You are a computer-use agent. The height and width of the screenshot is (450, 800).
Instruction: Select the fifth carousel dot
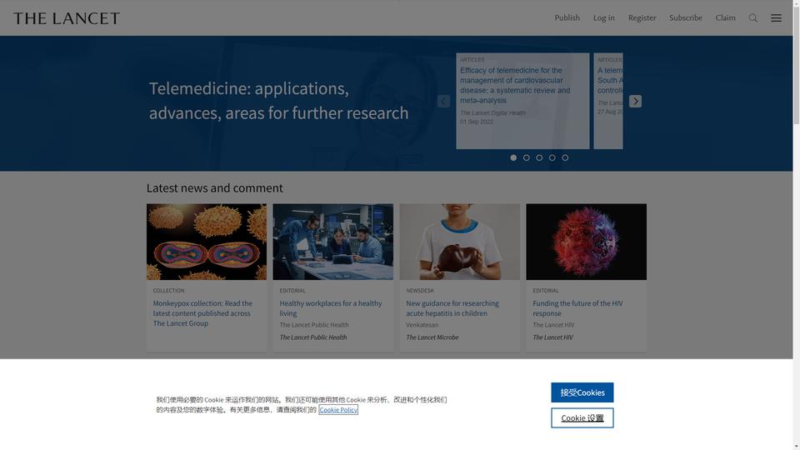pyautogui.click(x=565, y=157)
